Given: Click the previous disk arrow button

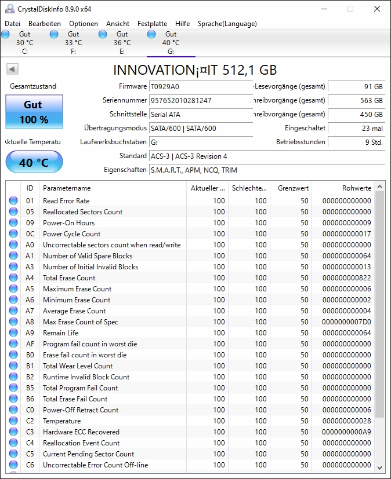Looking at the screenshot, I should click(x=13, y=69).
